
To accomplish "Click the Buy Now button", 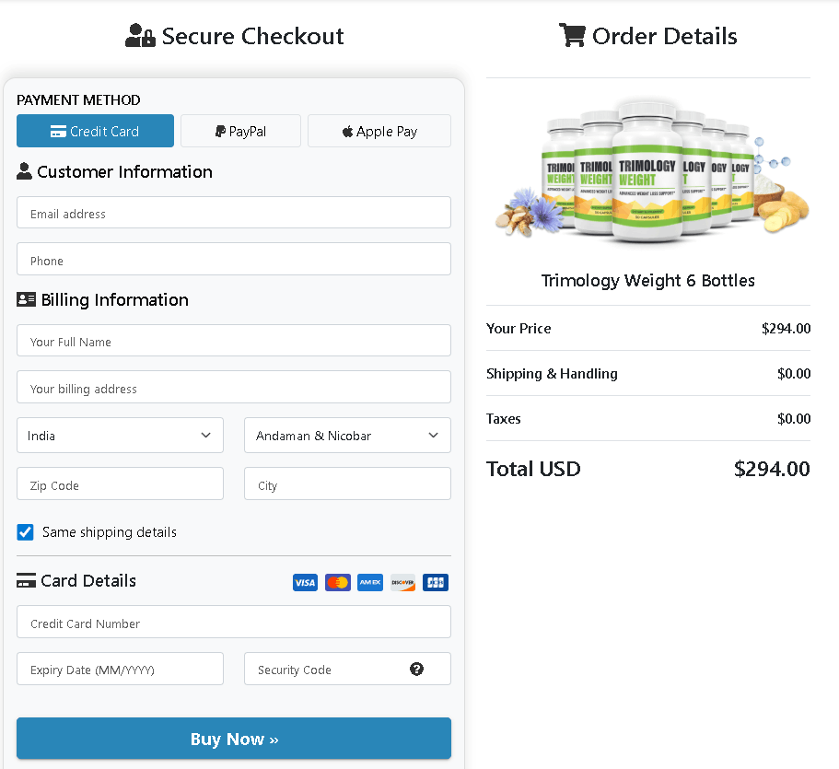I will tap(234, 739).
